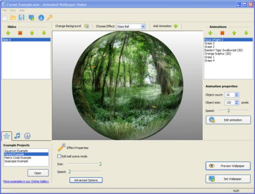The width and height of the screenshot is (255, 194).
Task: Click the blue info icon in toolbar
Action: coord(41,18)
